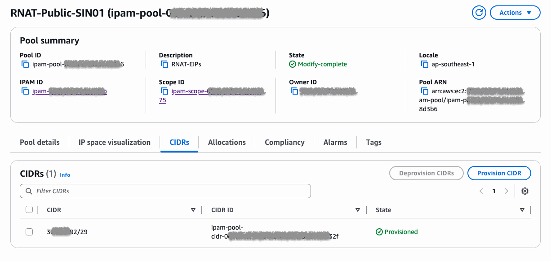Viewport: 551px width, 261px height.
Task: Open the IP space visualization tab
Action: 114,142
